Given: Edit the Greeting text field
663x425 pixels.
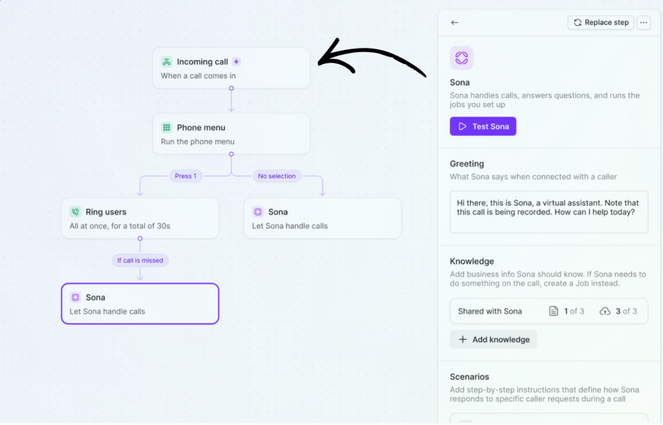Looking at the screenshot, I should pyautogui.click(x=548, y=212).
